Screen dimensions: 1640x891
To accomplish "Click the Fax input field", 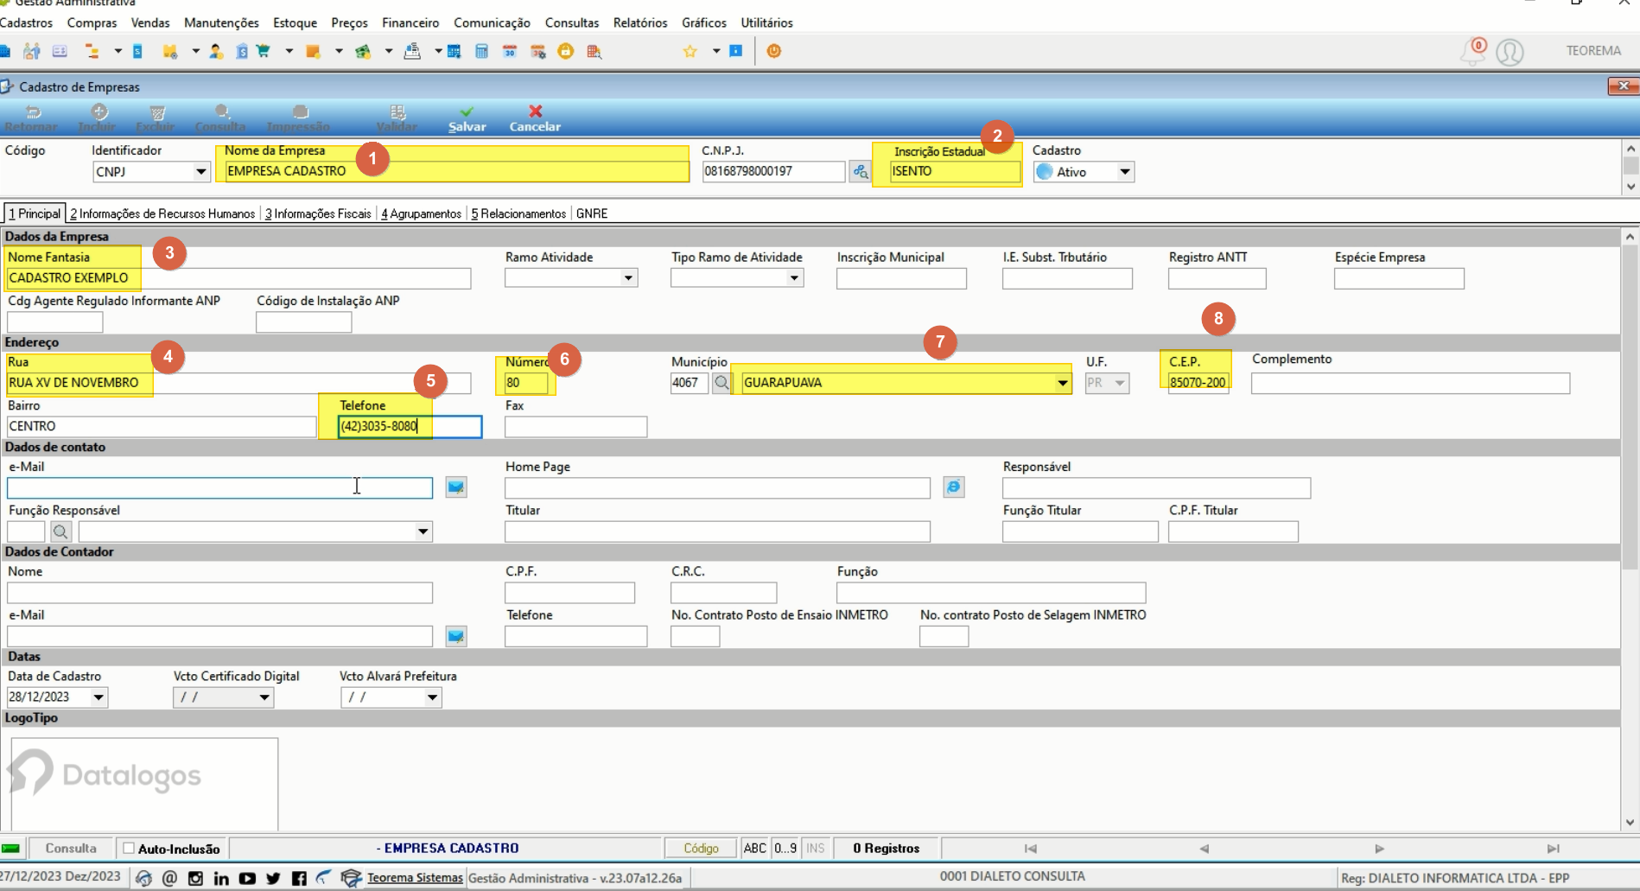I will tap(575, 426).
